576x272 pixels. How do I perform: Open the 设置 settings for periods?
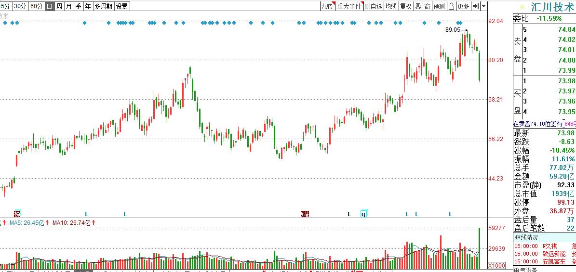point(122,6)
